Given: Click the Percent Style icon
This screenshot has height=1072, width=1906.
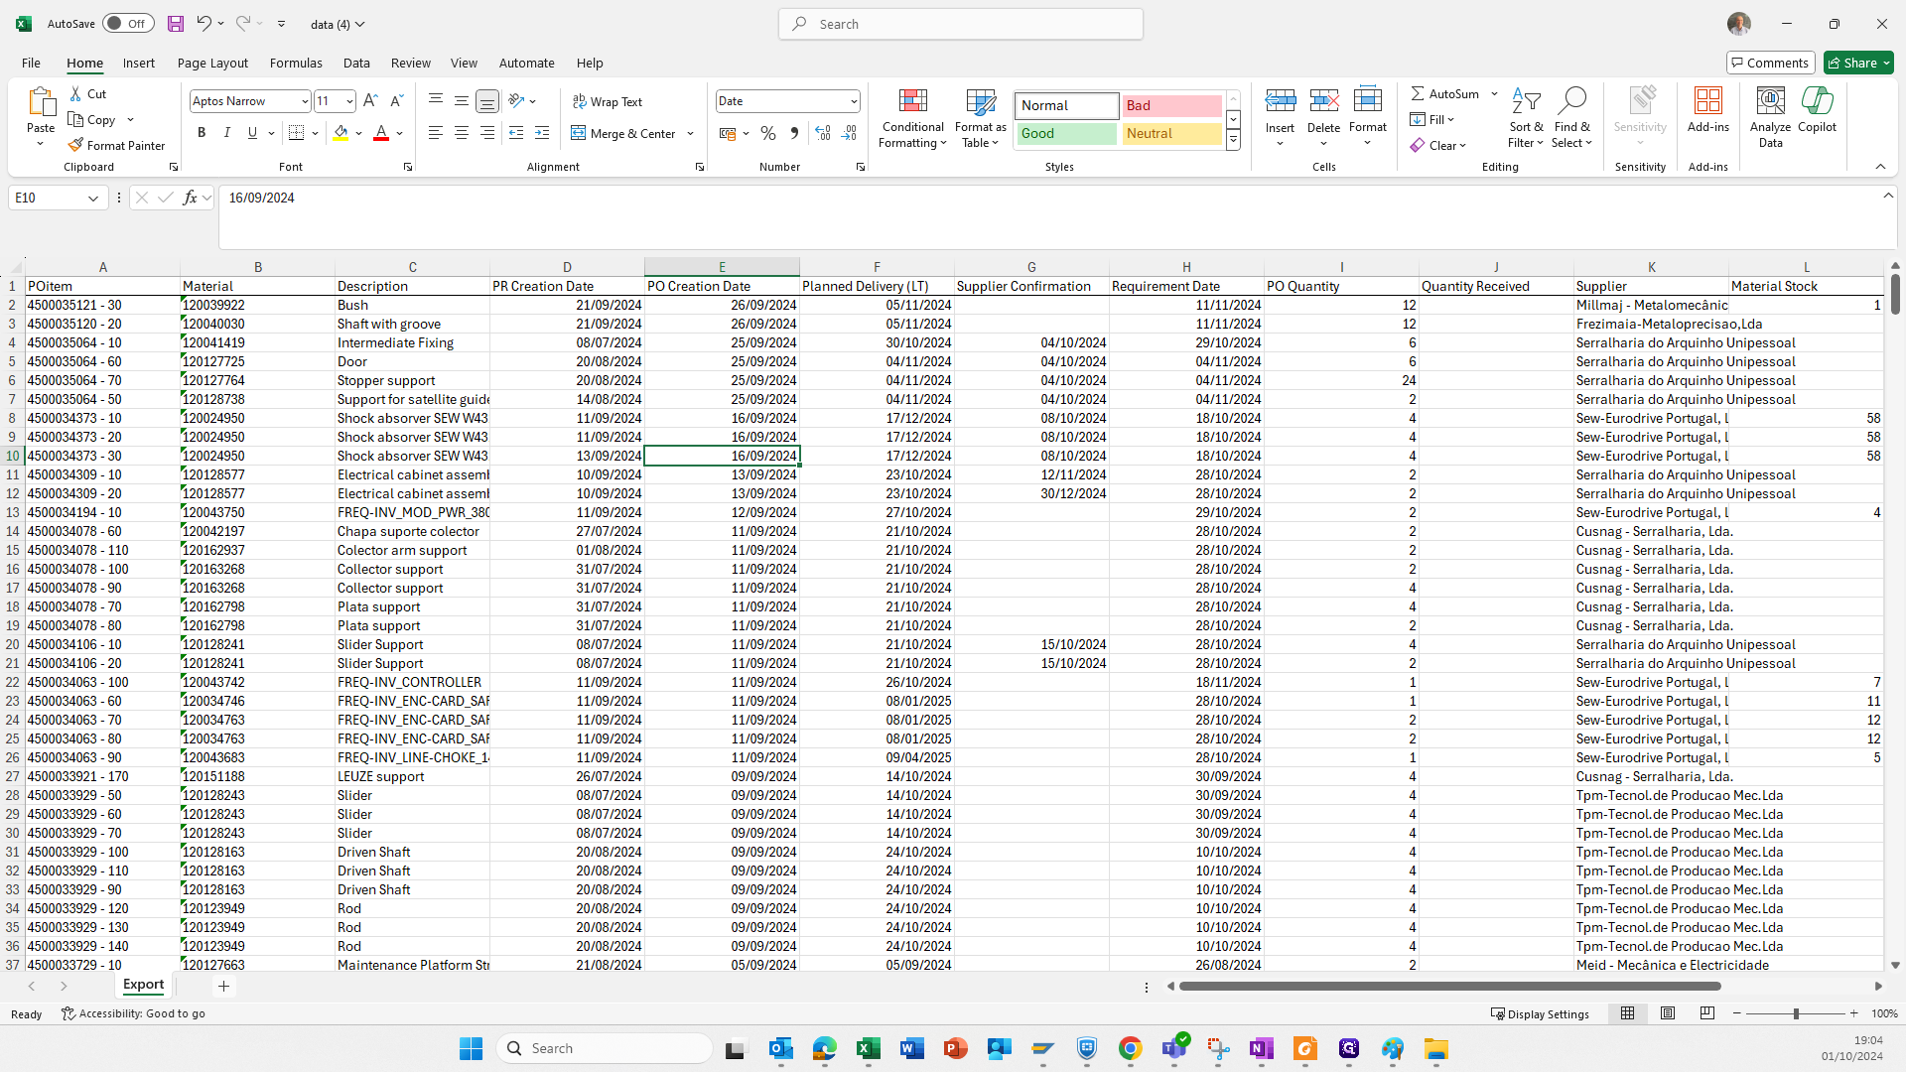Looking at the screenshot, I should click(768, 133).
